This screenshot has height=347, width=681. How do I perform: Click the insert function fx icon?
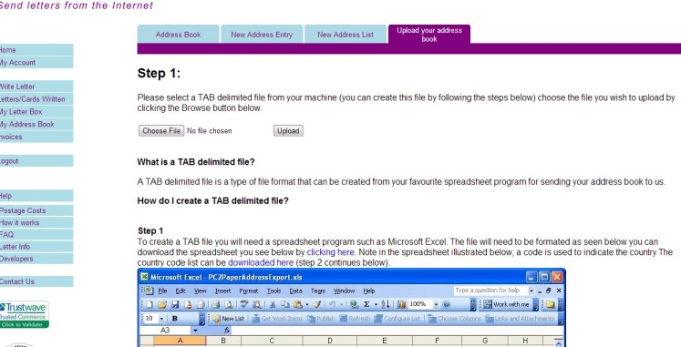(x=227, y=331)
